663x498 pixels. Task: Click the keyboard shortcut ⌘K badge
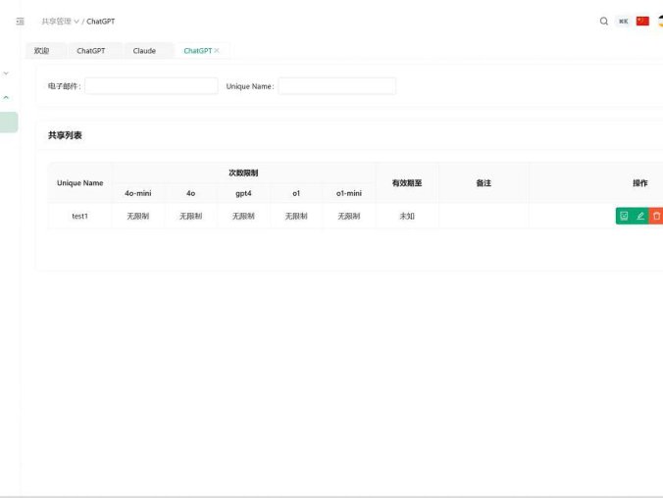623,22
